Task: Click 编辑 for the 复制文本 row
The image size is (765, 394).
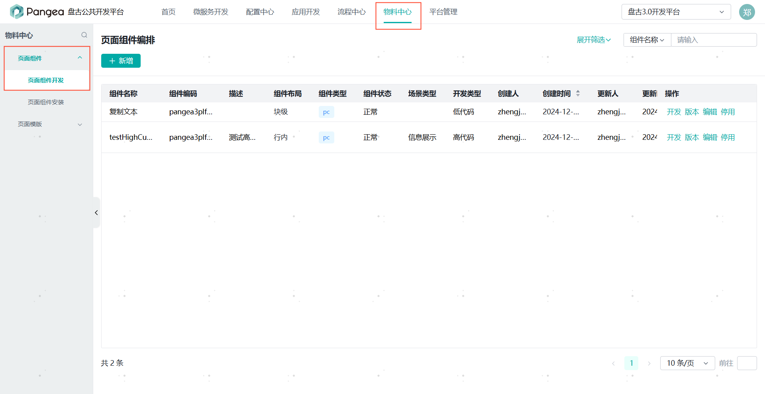Action: pos(710,112)
